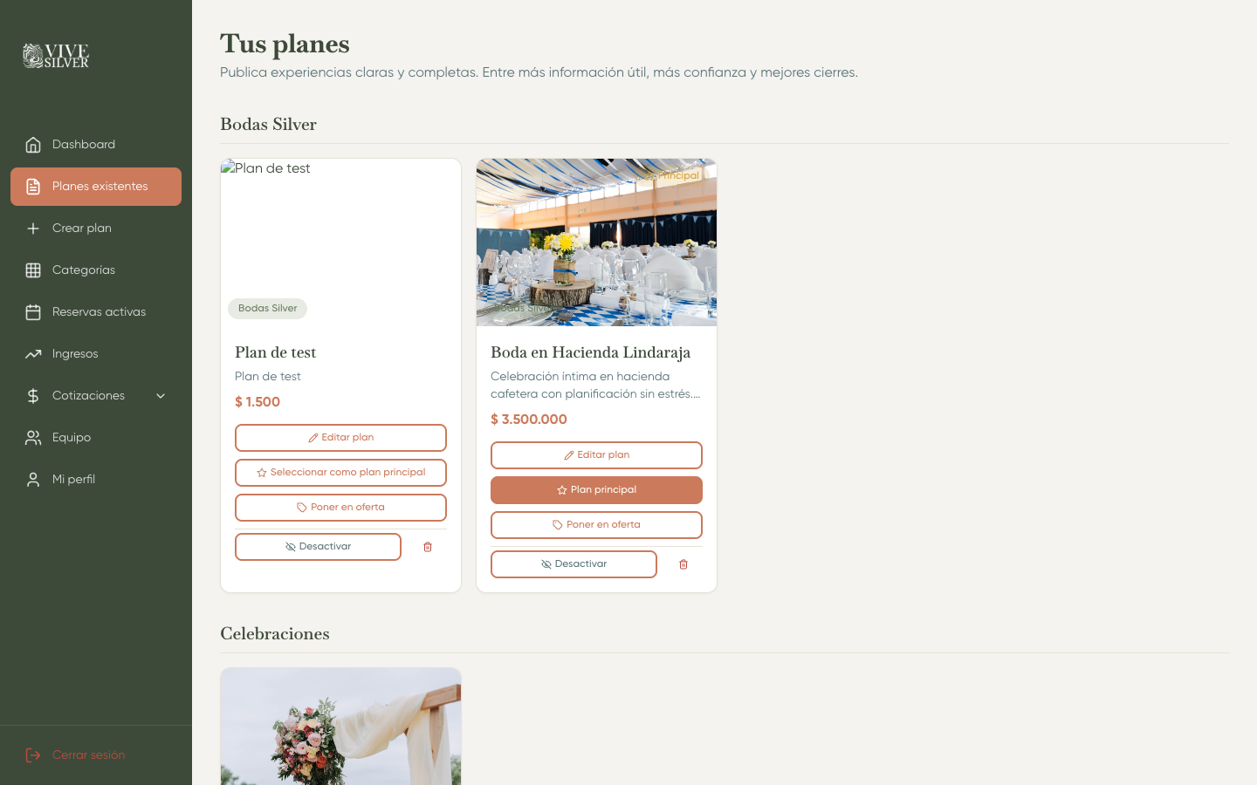The width and height of the screenshot is (1257, 785).
Task: Desactivar the Boda en Hacienda Lindaraja plan
Action: (x=574, y=564)
